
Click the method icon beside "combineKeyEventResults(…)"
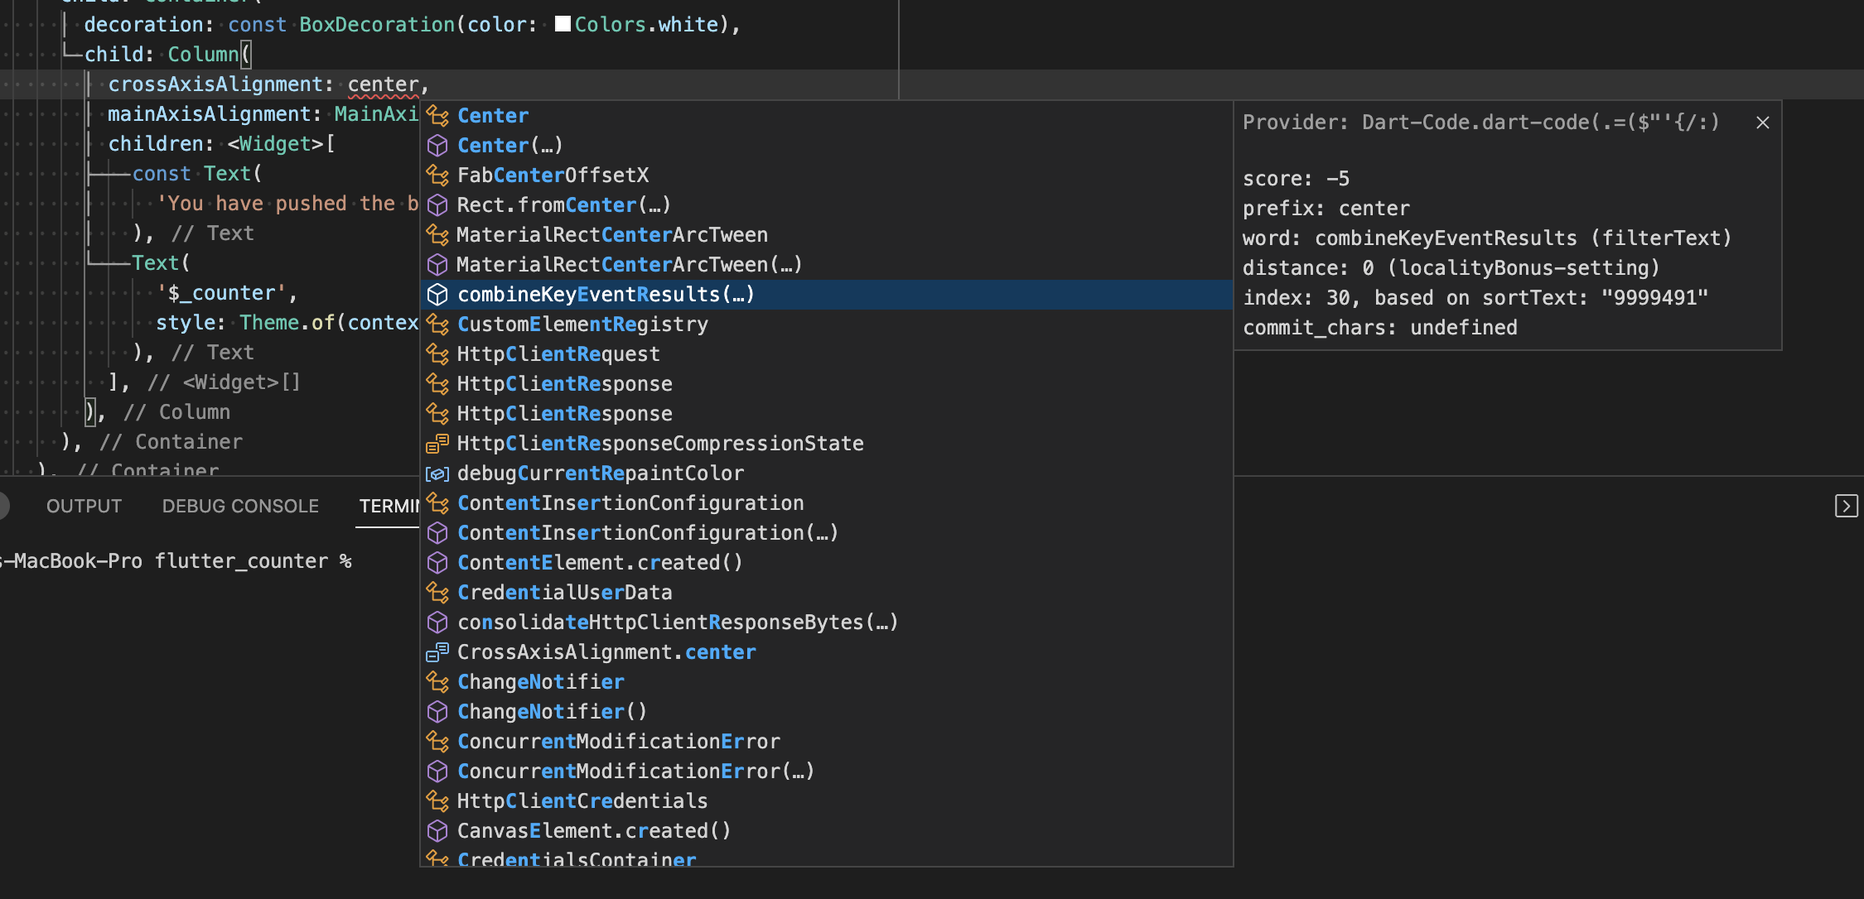tap(437, 294)
